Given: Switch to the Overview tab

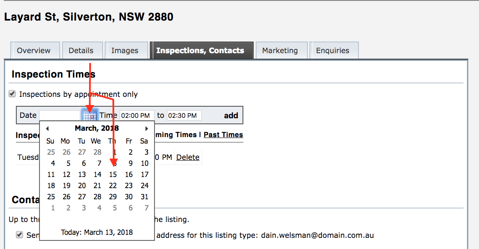Looking at the screenshot, I should [x=35, y=50].
